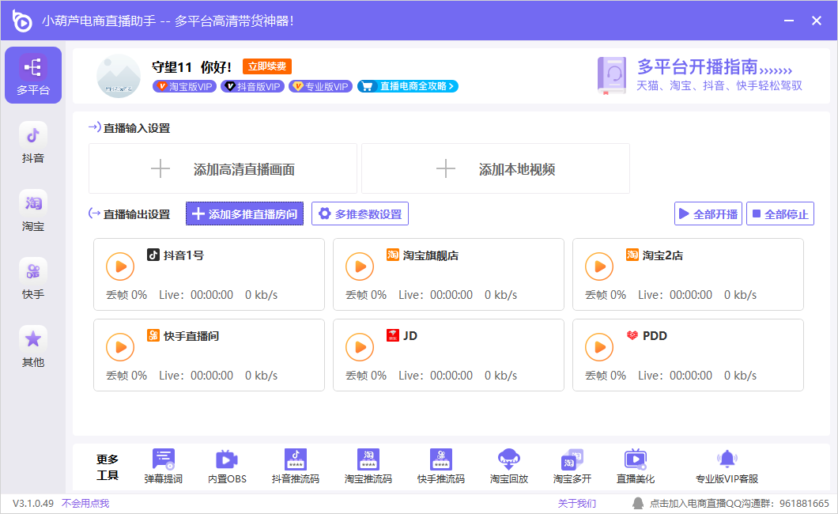The height and width of the screenshot is (514, 838).
Task: Click 添加多推直播房间 button
Action: [x=244, y=214]
